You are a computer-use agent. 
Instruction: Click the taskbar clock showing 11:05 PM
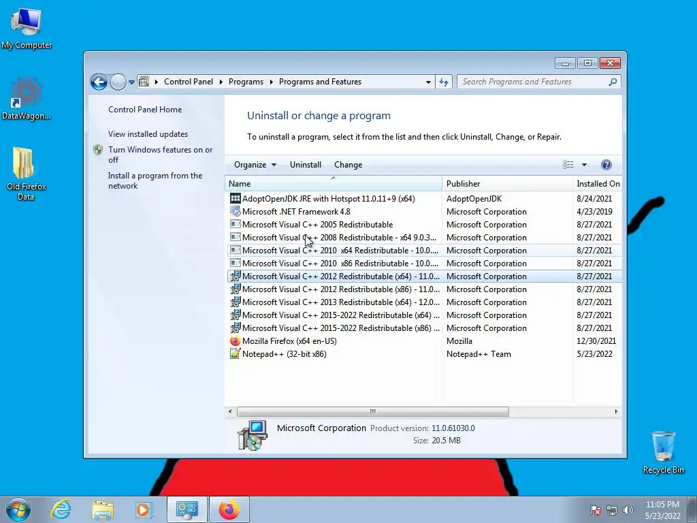[x=662, y=510]
